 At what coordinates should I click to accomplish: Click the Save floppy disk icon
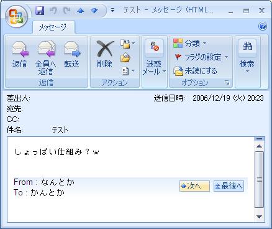coord(40,11)
